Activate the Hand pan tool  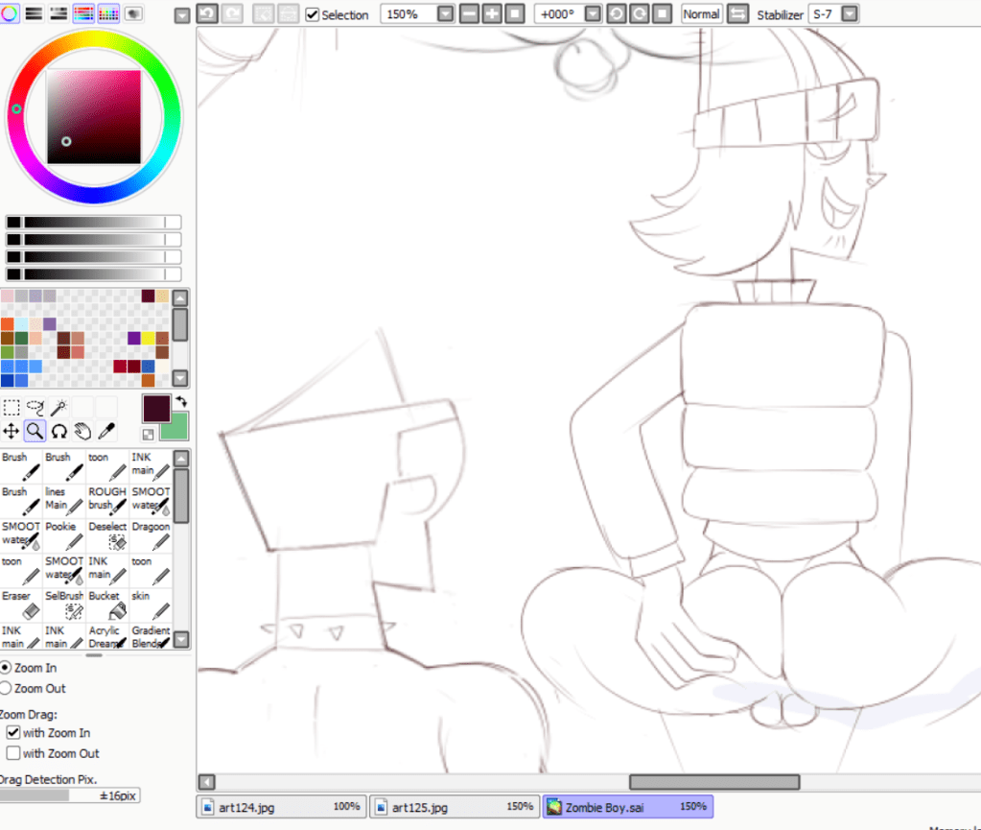click(x=82, y=432)
